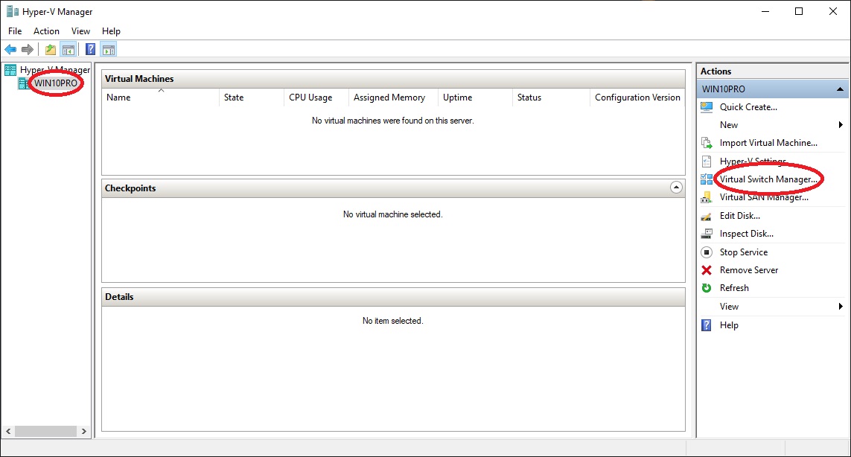Click the Hyper-V Manager title bar icon
The image size is (851, 457).
(12, 11)
